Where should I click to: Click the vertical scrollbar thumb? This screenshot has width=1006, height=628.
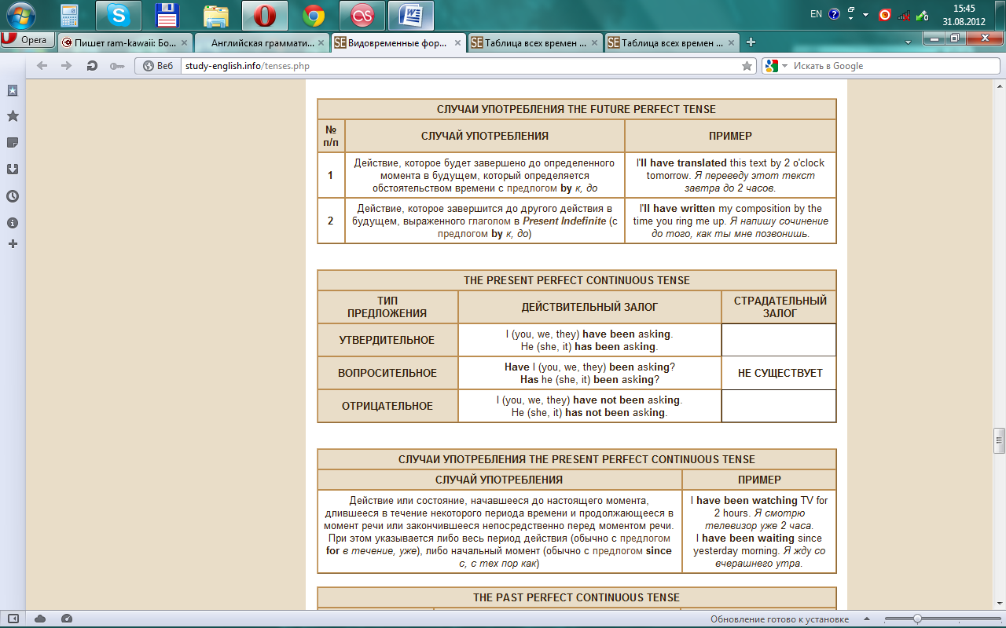tap(999, 441)
